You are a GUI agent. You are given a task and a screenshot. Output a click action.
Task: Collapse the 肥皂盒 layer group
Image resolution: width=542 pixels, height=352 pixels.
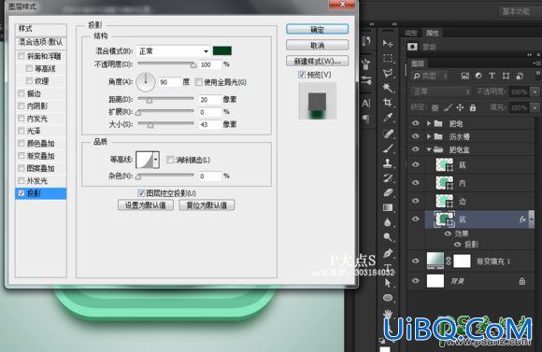pyautogui.click(x=429, y=149)
